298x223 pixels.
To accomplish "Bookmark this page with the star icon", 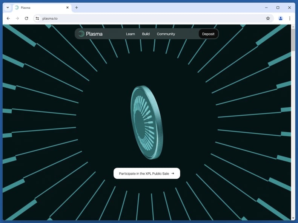I will point(268,19).
